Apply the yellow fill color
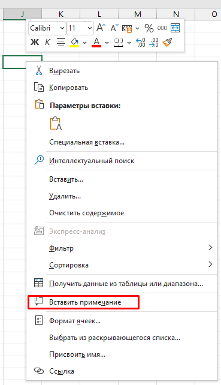 [x=74, y=42]
